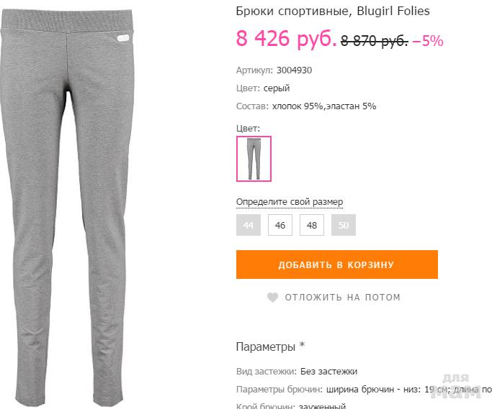Click the composition text 'хлопок 95%, эластан 5%'

pyautogui.click(x=324, y=106)
